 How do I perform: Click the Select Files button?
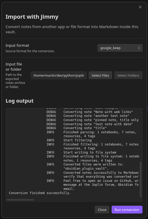[x=100, y=75]
